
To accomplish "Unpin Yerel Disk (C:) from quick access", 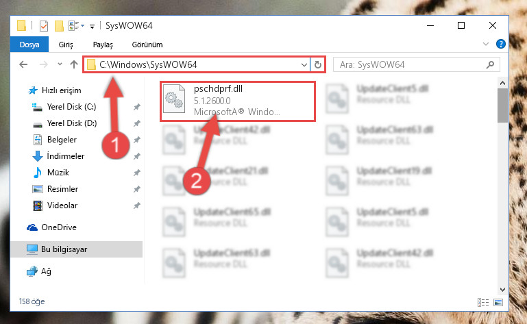I will coord(136,107).
